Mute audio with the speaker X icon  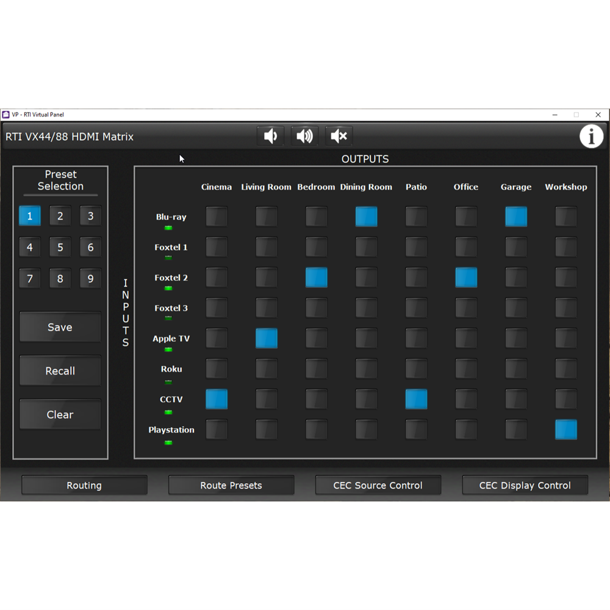339,137
